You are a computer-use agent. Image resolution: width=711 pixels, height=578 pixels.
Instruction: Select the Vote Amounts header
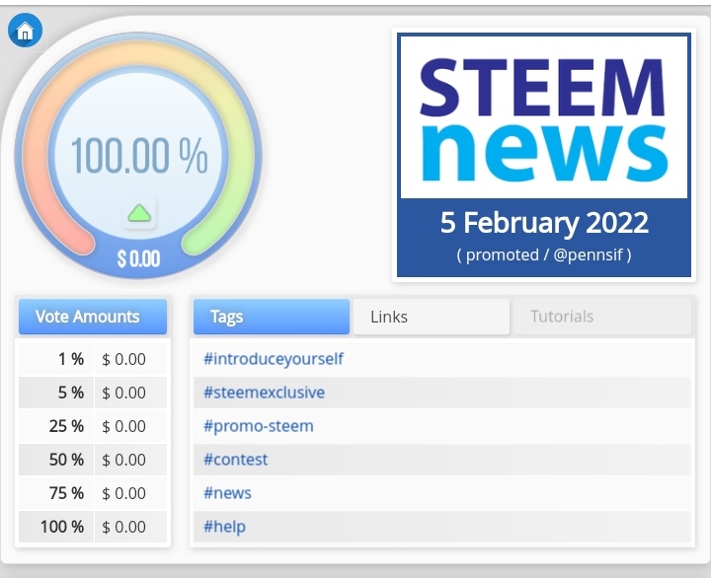[x=93, y=317]
